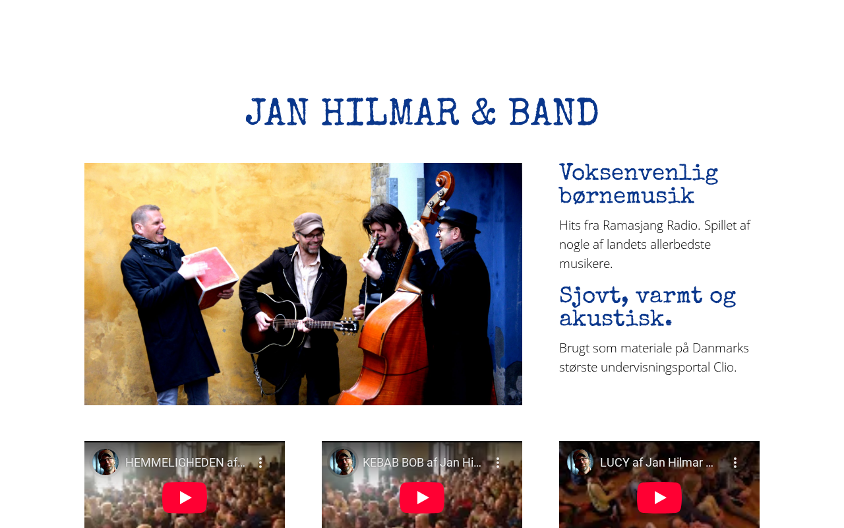The image size is (844, 528).
Task: Click the Sjovt, varmt og akustisk heading
Action: click(648, 308)
